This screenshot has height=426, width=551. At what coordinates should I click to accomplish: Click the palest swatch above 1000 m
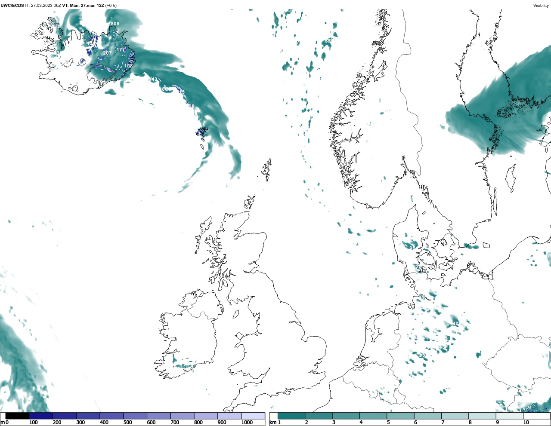pos(253,416)
